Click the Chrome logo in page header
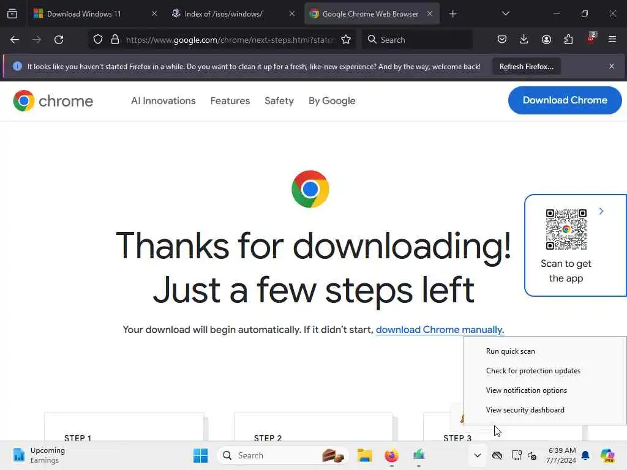This screenshot has height=470, width=627. tap(53, 101)
